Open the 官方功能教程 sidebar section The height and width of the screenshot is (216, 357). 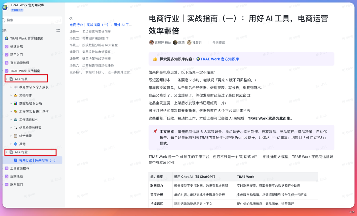[x=20, y=63]
